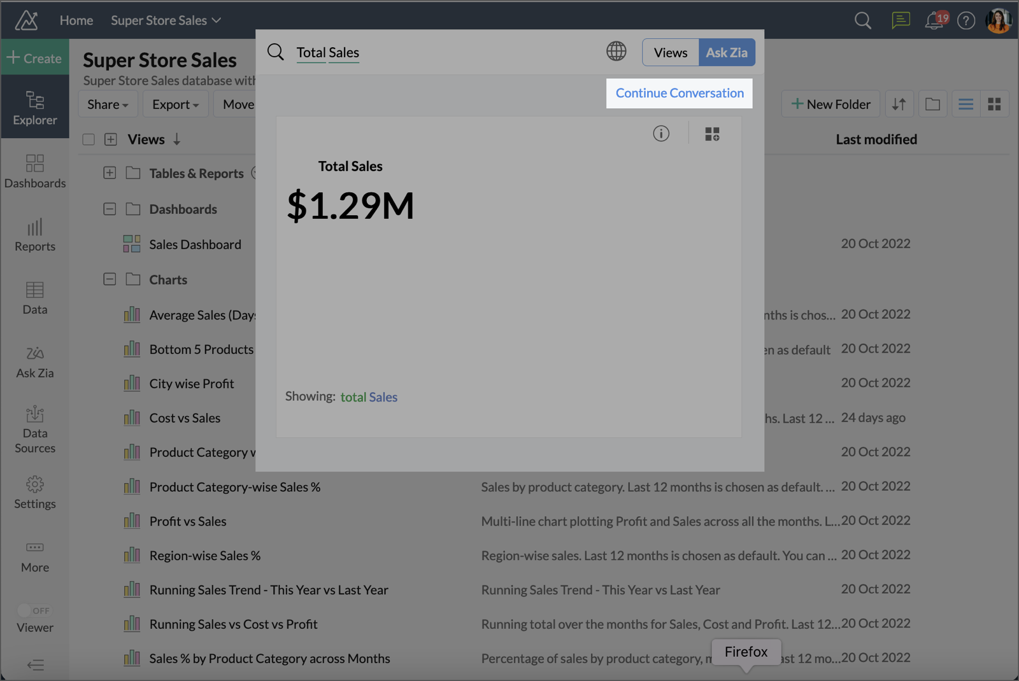Open the search icon in top bar
Image resolution: width=1019 pixels, height=681 pixels.
862,20
